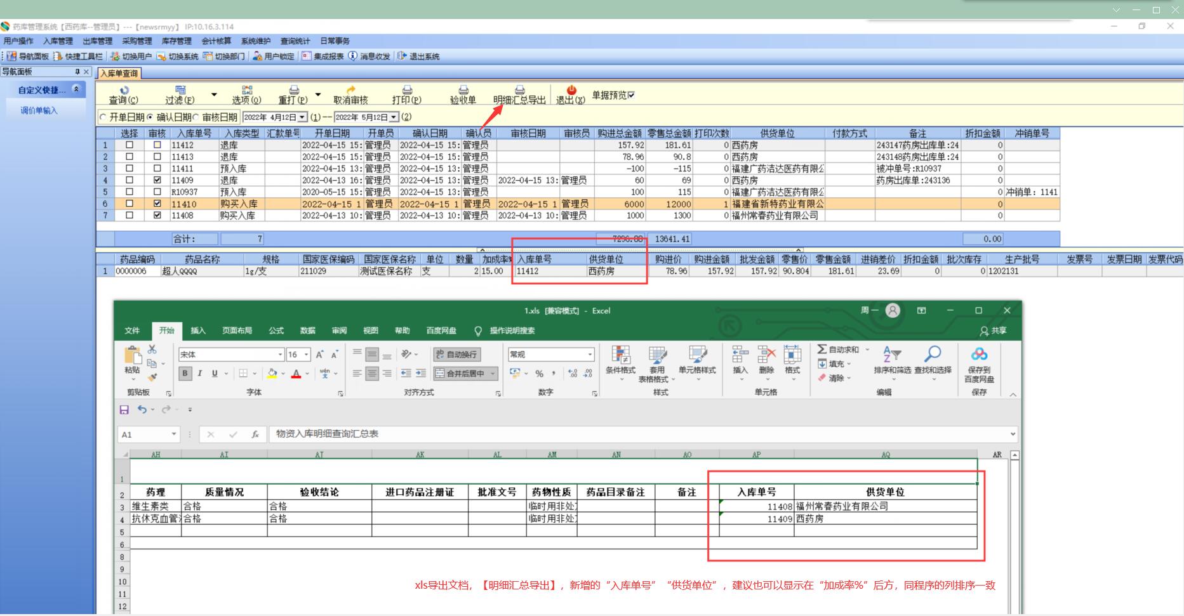1184x616 pixels.
Task: Click the Excel increase font size icon
Action: 319,355
